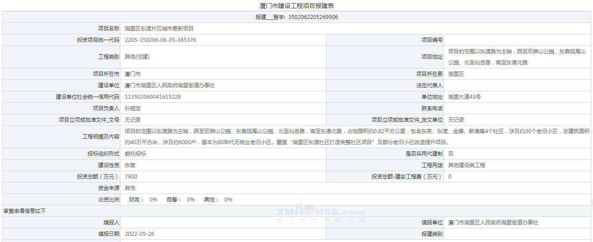Click the 工程用途 value 其他建设类工程
The image size is (593, 242).
point(466,165)
